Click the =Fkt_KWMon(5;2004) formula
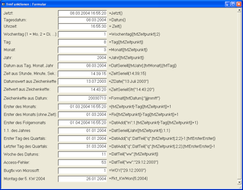 128,179
